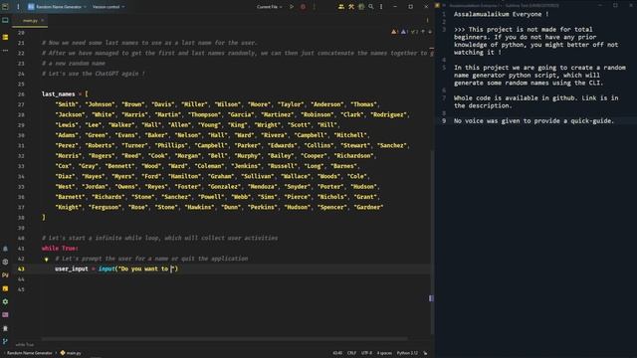Click the closing bracket on line 38
637x358 pixels.
coord(44,218)
